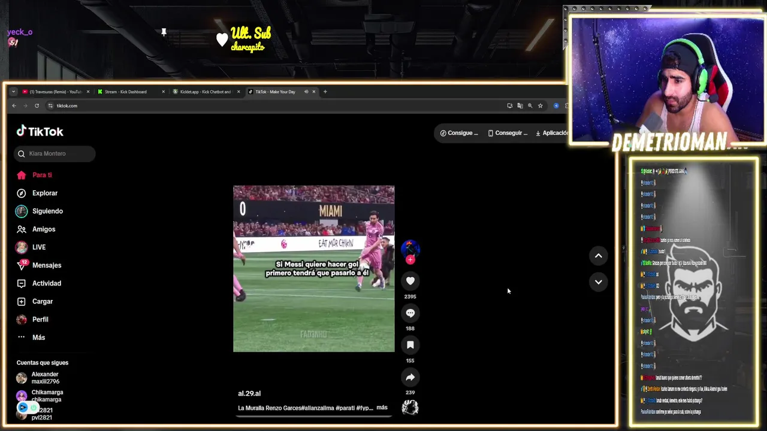This screenshot has width=767, height=431.
Task: Click the install app icon in address bar
Action: (510, 106)
